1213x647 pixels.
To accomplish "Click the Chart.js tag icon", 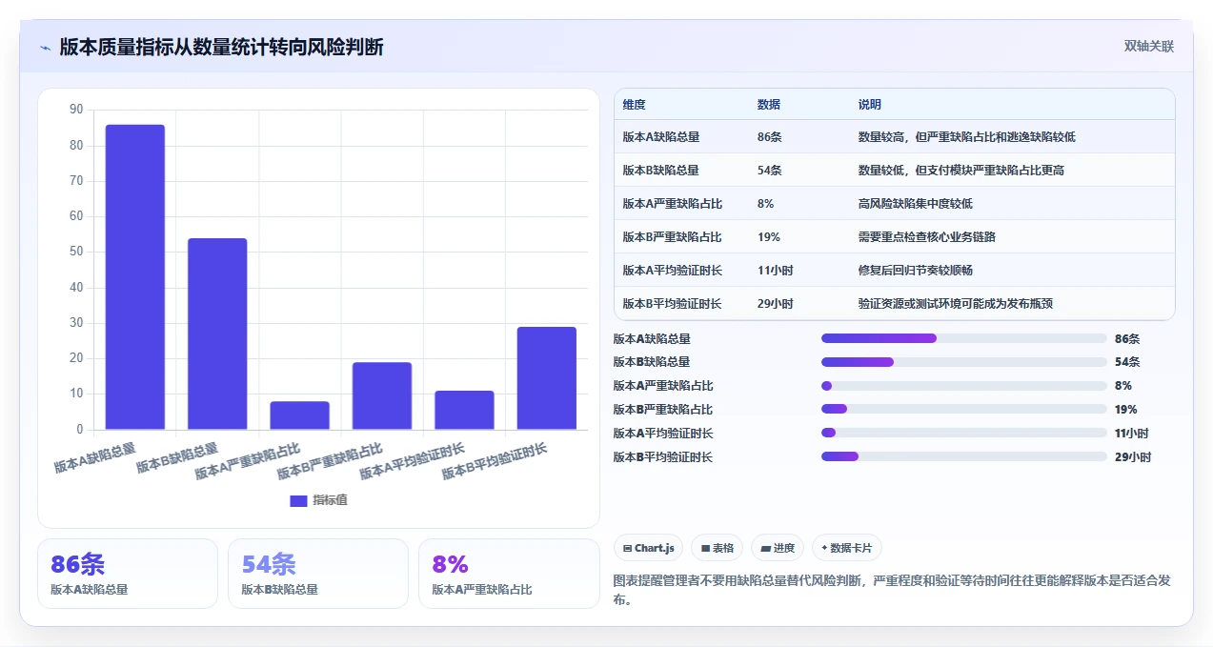I will pos(627,548).
